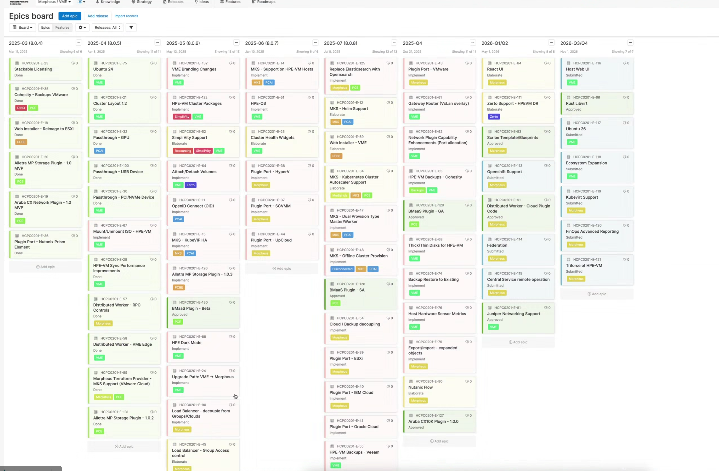Click the Add epic button
The width and height of the screenshot is (719, 471).
point(70,16)
